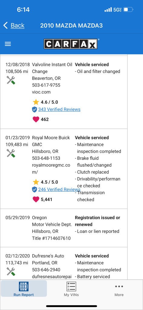Tap the Oregon Motor Vehicle Dept. record
Viewport: 143px width, 310px height.
tap(63, 228)
